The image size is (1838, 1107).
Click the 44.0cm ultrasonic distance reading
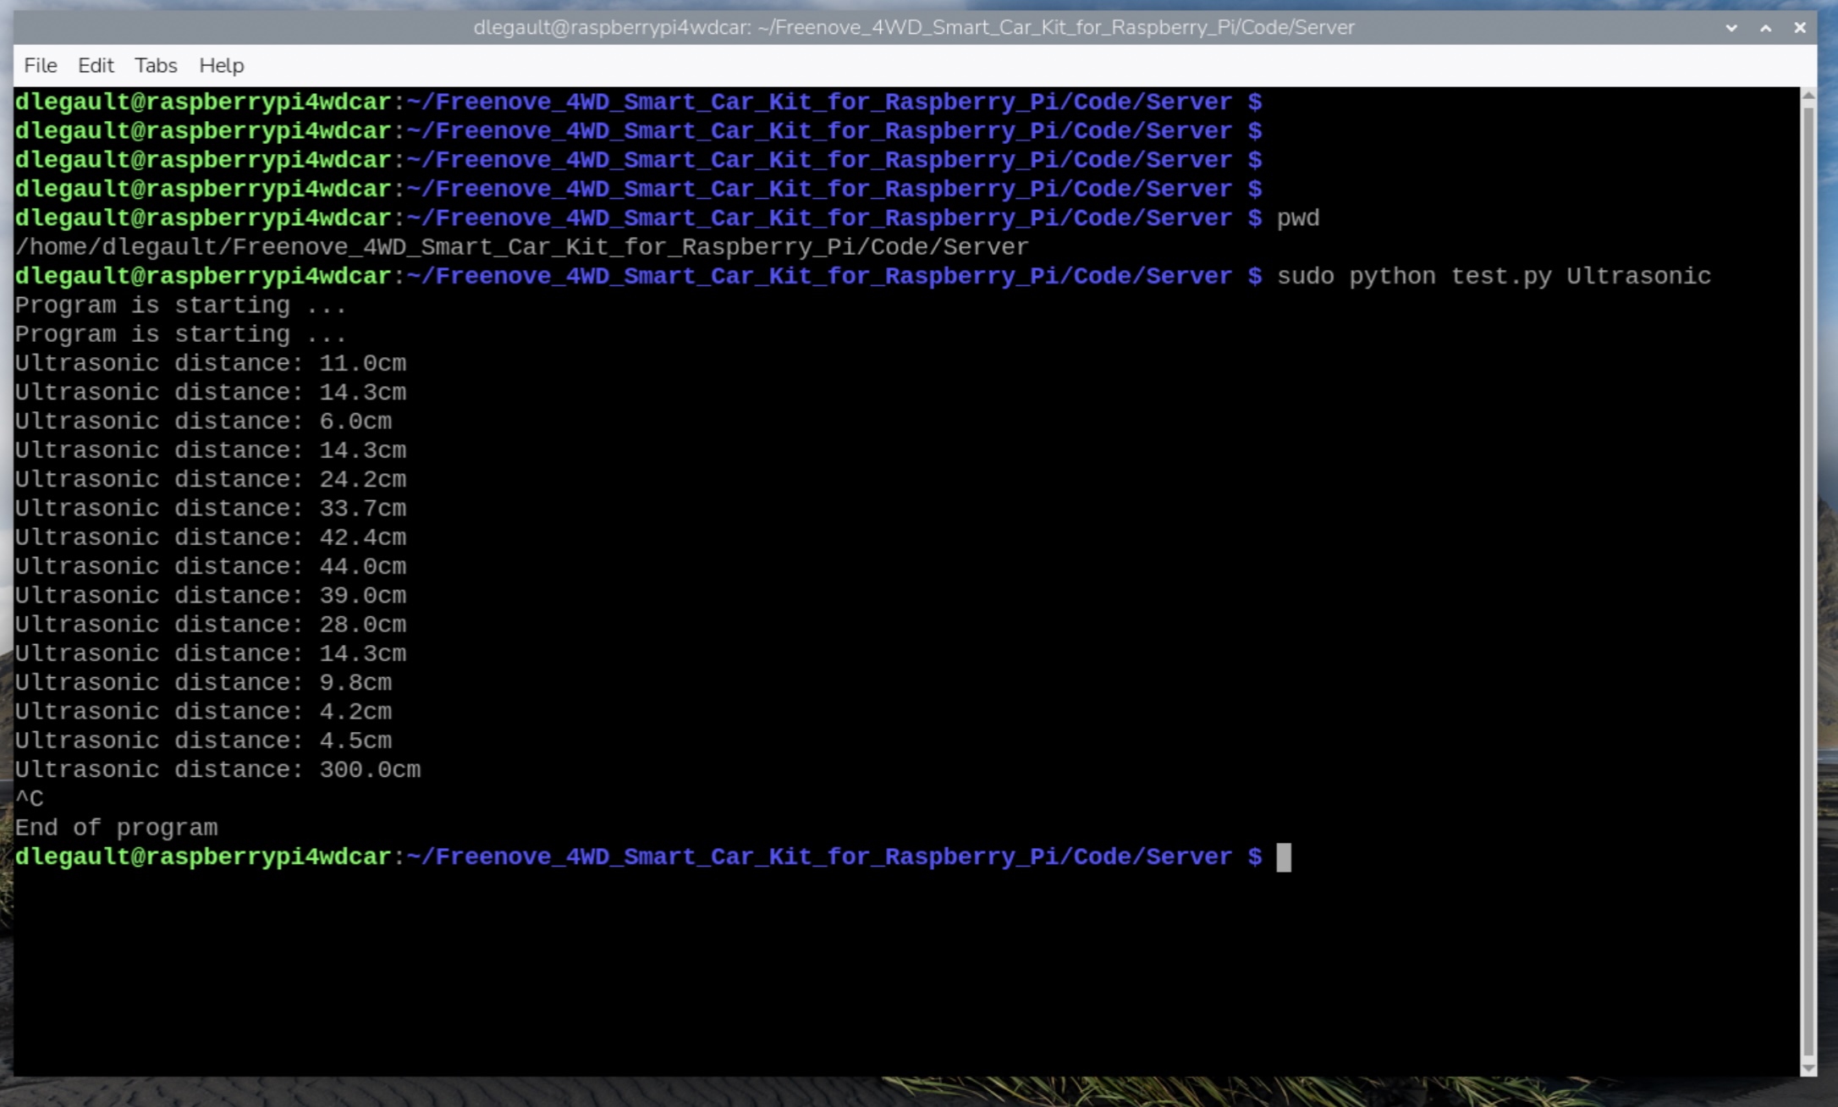point(362,567)
